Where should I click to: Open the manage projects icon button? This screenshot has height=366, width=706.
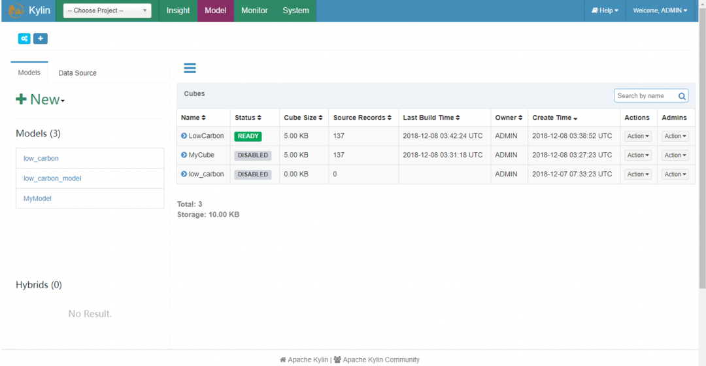click(24, 39)
